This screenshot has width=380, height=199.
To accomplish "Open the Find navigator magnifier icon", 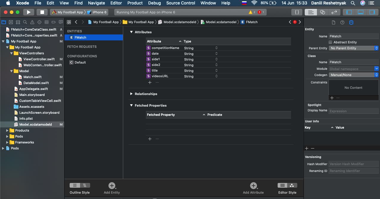I will [x=25, y=22].
